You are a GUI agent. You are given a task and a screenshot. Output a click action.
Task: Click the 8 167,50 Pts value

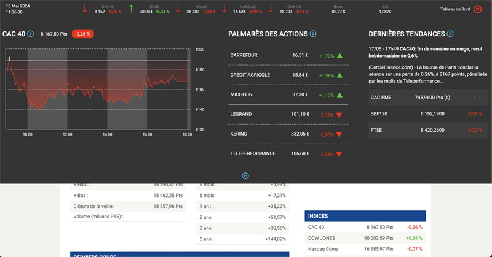(x=54, y=34)
